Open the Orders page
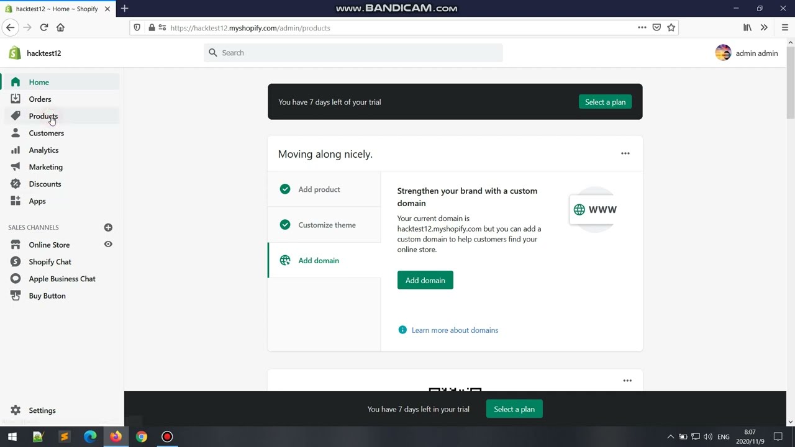This screenshot has height=447, width=795. click(x=40, y=99)
